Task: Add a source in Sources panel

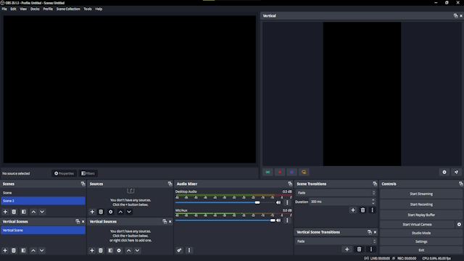Action: [92, 212]
